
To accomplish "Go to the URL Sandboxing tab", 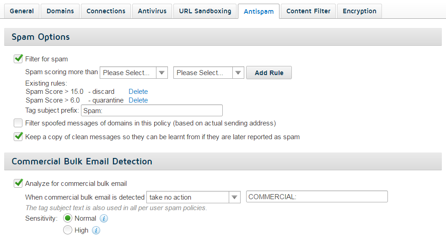I will [205, 11].
